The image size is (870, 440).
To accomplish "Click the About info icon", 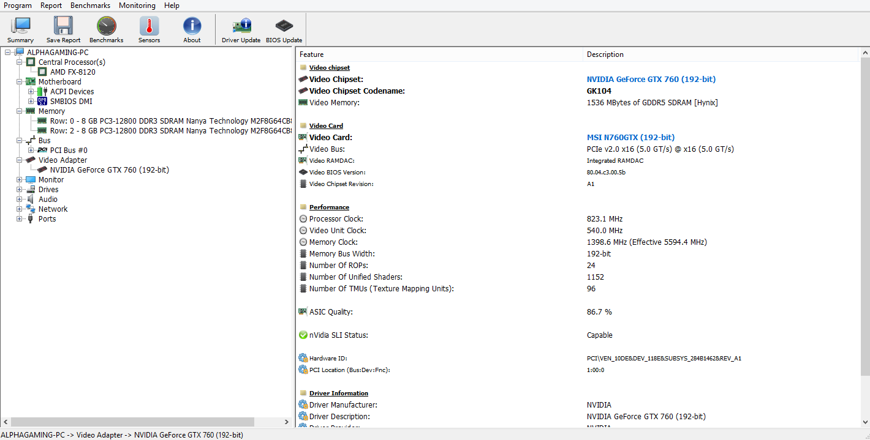I will point(192,26).
